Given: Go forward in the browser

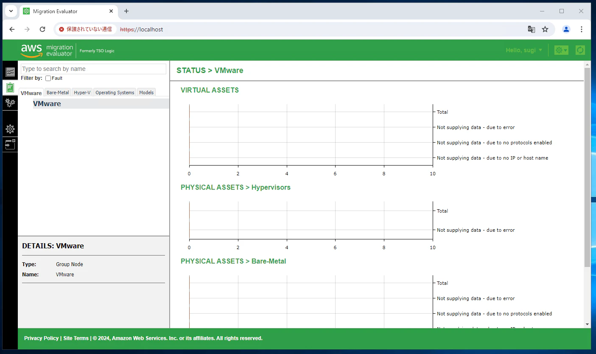Looking at the screenshot, I should (x=27, y=29).
